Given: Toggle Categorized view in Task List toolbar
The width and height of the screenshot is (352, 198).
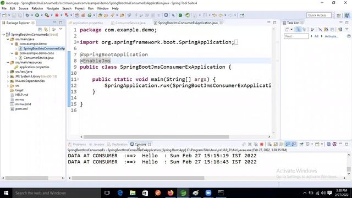Looking at the screenshot, I should (x=298, y=29).
